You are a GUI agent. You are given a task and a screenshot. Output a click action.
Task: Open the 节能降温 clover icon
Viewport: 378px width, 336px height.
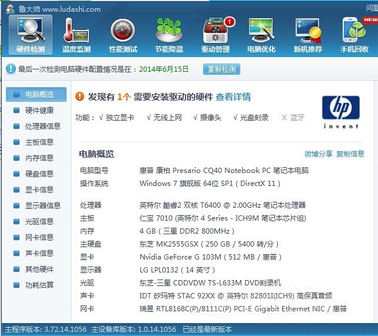tap(169, 35)
